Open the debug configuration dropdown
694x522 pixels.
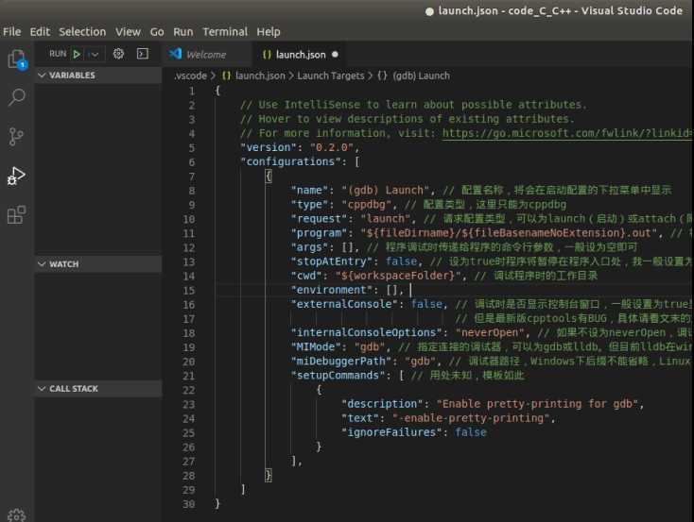[x=95, y=55]
